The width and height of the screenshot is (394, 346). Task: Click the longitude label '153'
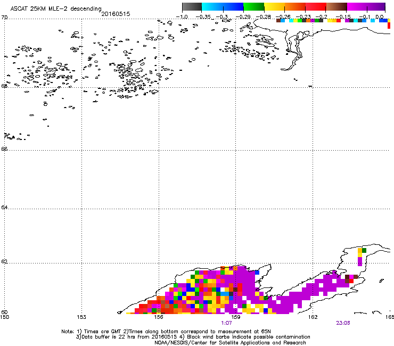point(81,317)
